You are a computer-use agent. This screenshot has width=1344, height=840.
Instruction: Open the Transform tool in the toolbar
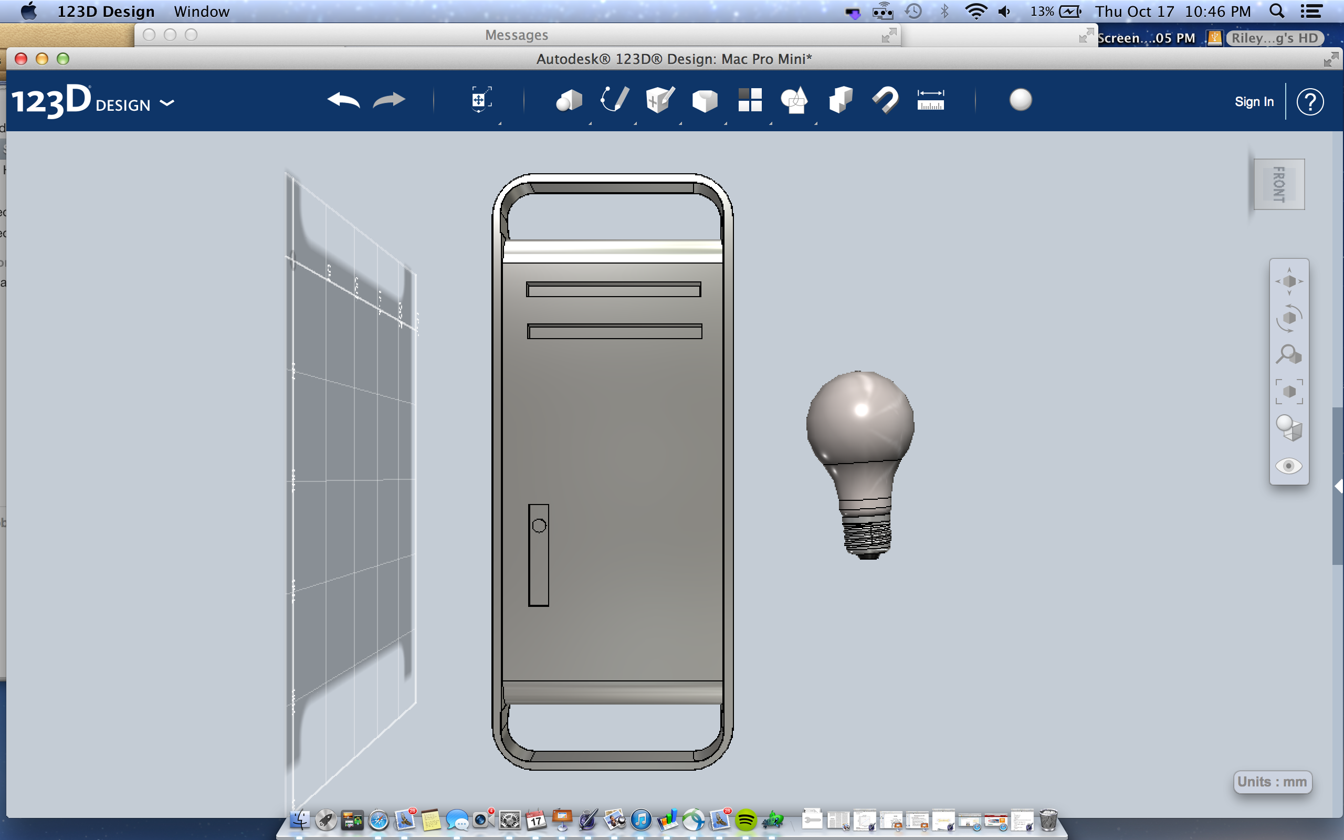(481, 99)
